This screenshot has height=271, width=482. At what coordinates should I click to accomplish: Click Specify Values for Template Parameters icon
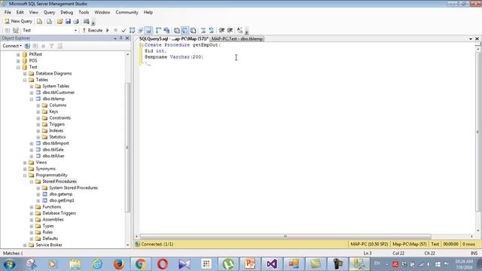click(x=239, y=30)
